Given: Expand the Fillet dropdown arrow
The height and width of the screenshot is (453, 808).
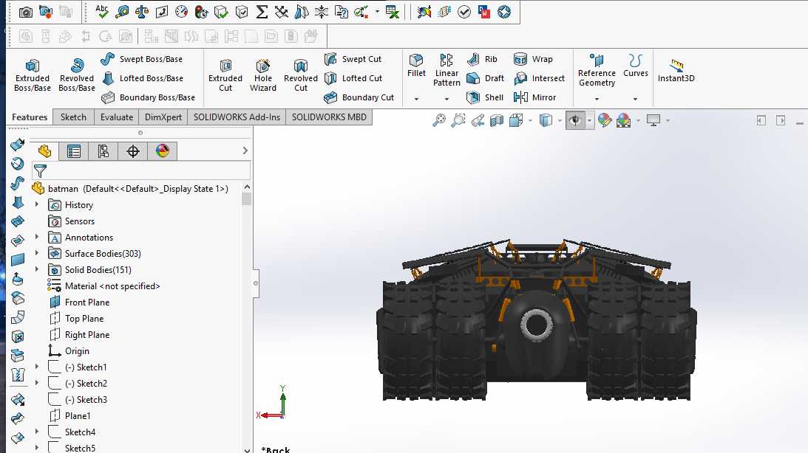Looking at the screenshot, I should pyautogui.click(x=416, y=99).
